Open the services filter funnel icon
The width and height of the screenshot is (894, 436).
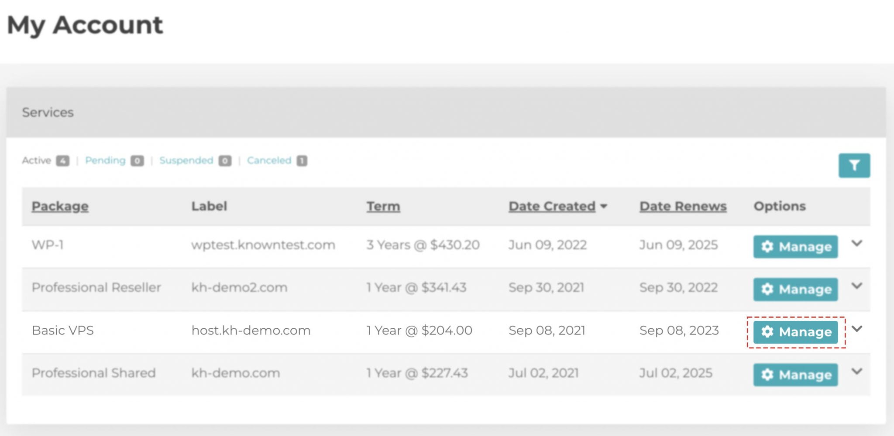coord(854,165)
